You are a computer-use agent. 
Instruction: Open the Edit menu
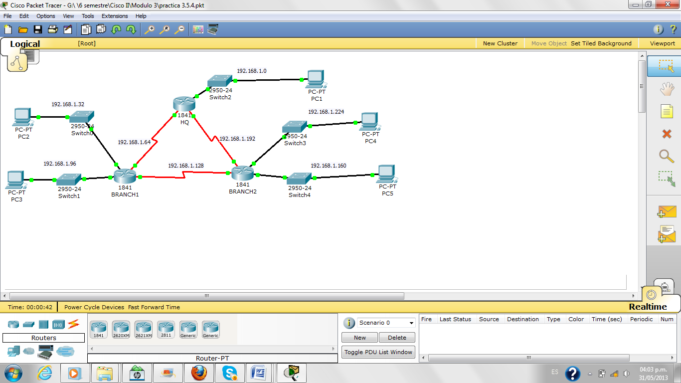[x=24, y=16]
